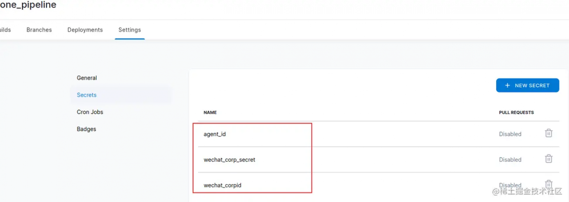This screenshot has width=569, height=202.
Task: Click the wechat_corp_secret row name
Action: [229, 159]
